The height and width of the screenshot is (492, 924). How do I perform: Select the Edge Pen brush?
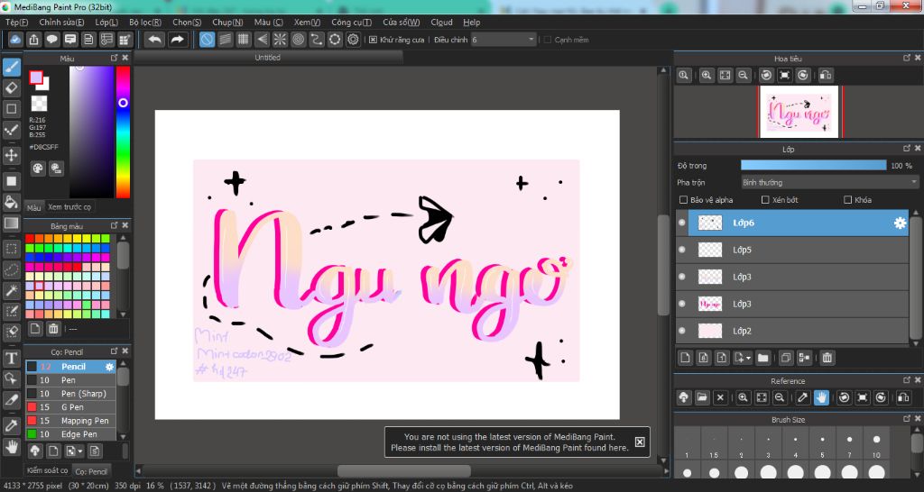click(x=70, y=433)
